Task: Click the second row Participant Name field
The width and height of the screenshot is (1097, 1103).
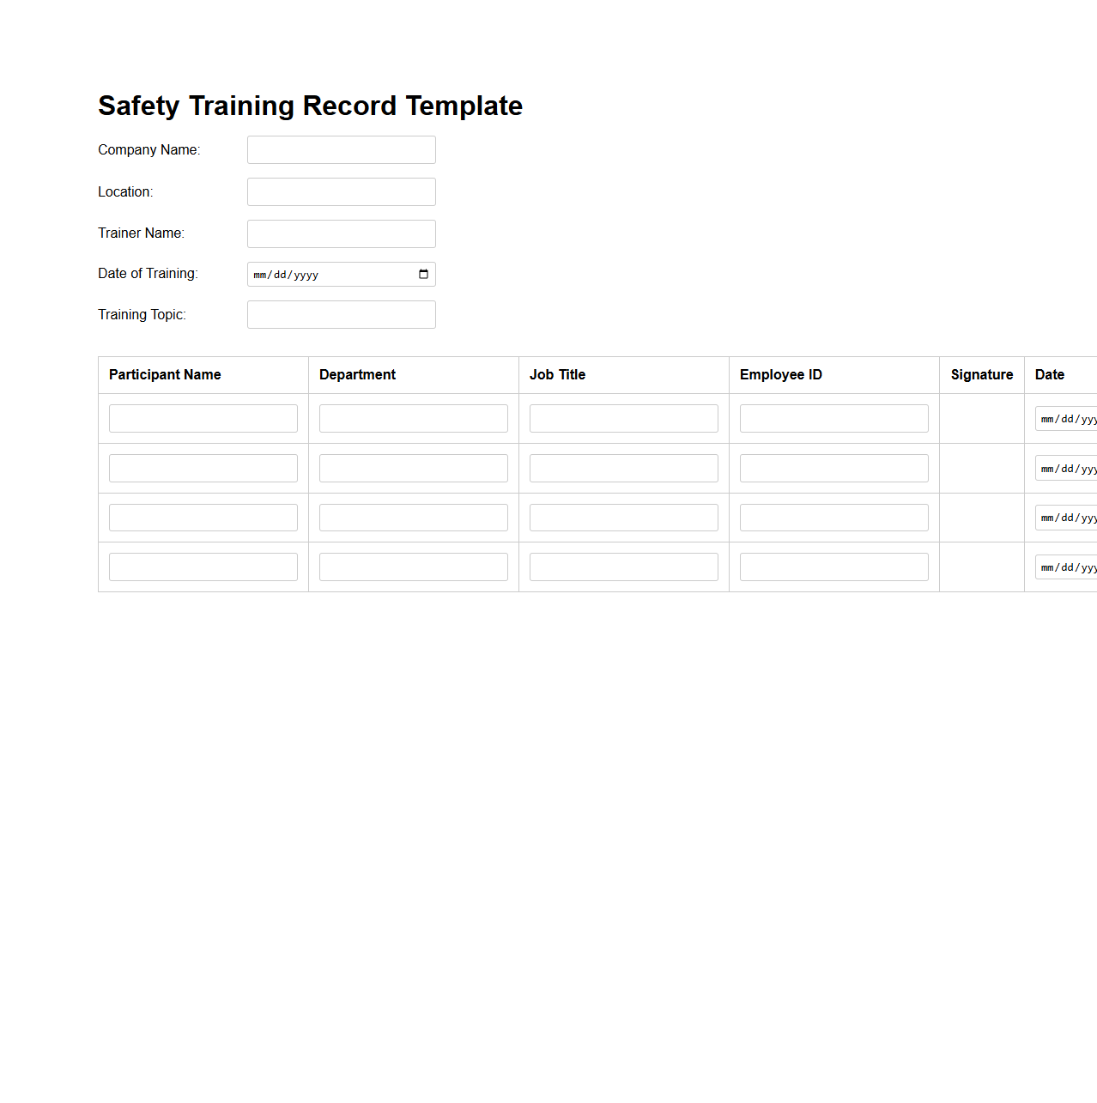Action: click(203, 468)
